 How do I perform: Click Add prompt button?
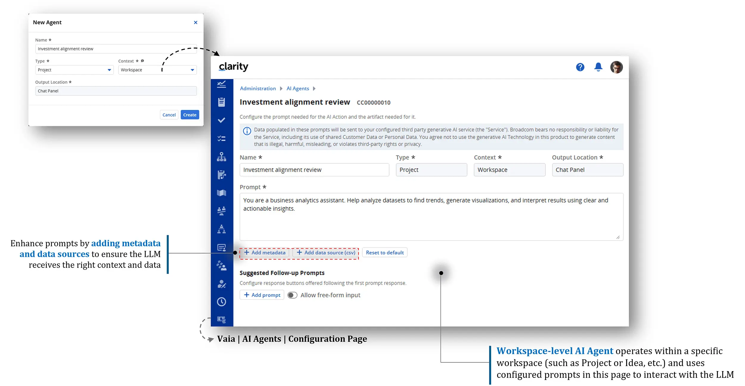click(x=262, y=295)
